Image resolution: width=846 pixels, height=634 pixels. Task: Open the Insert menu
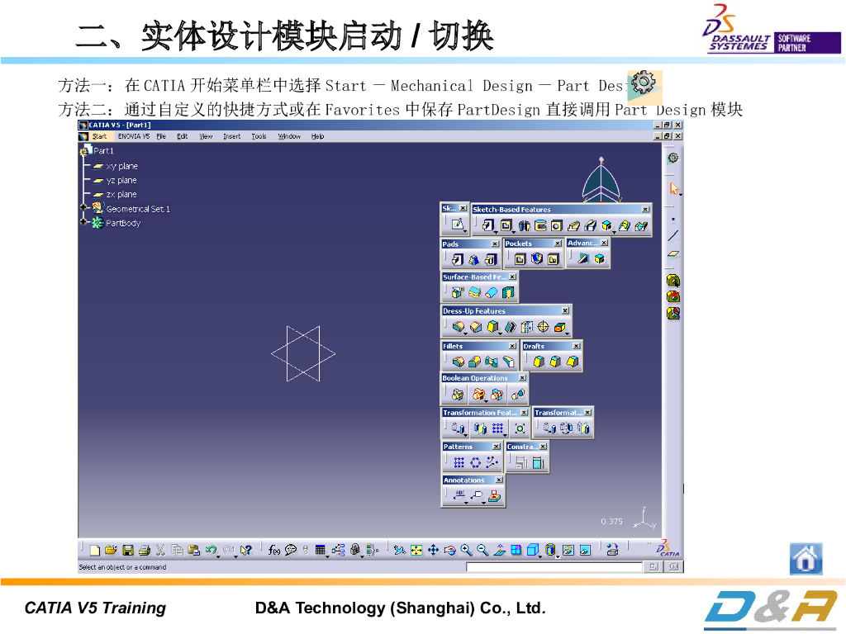click(232, 136)
